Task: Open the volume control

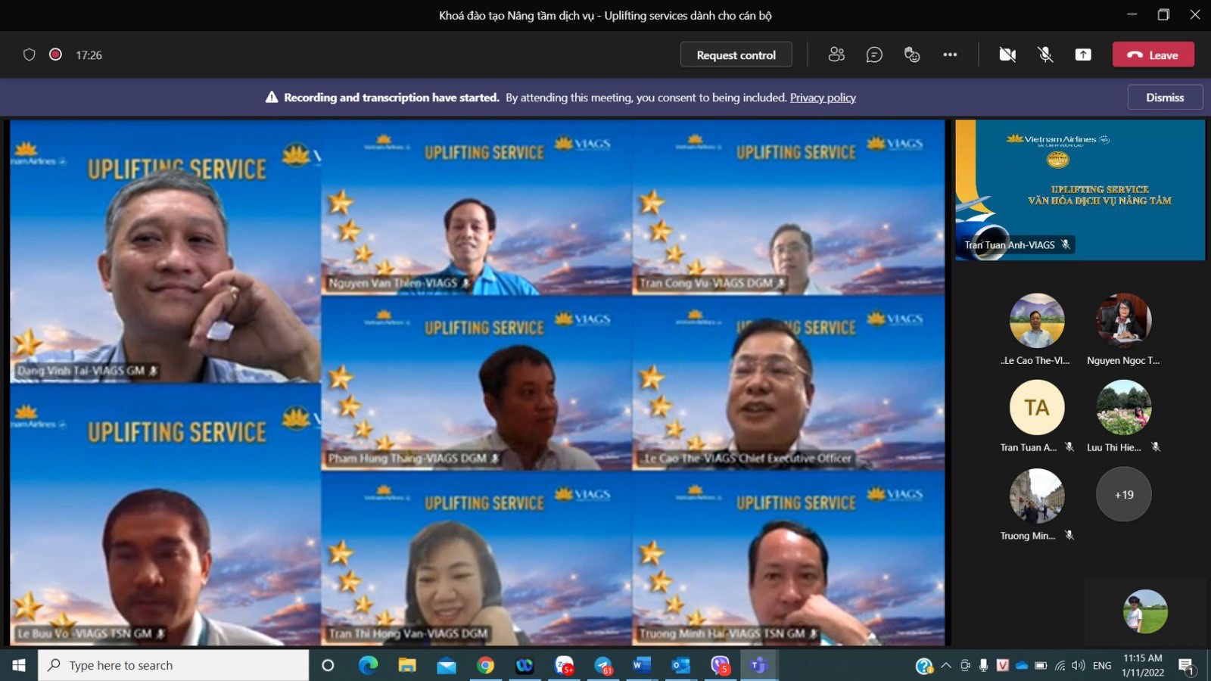Action: point(1079,665)
